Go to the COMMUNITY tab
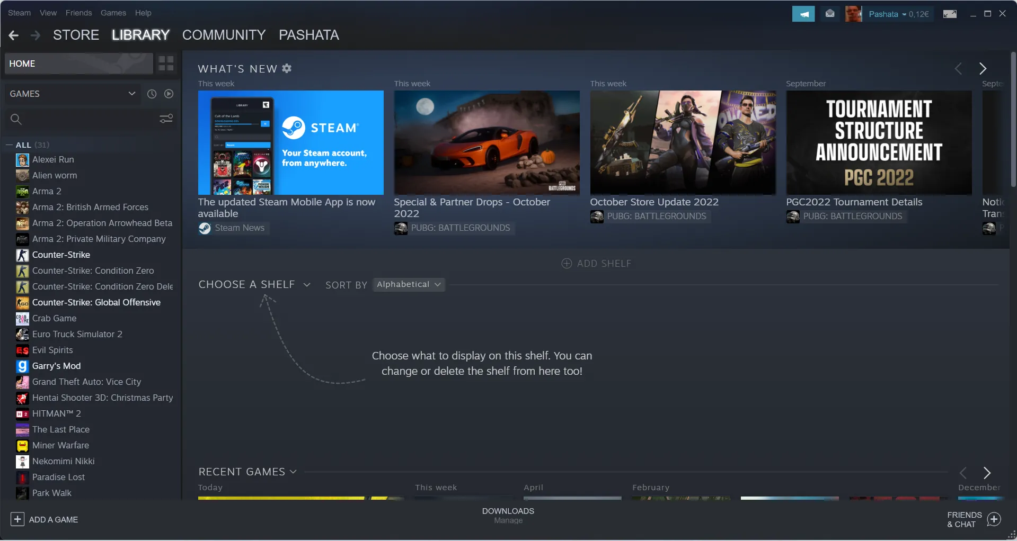 pyautogui.click(x=224, y=35)
